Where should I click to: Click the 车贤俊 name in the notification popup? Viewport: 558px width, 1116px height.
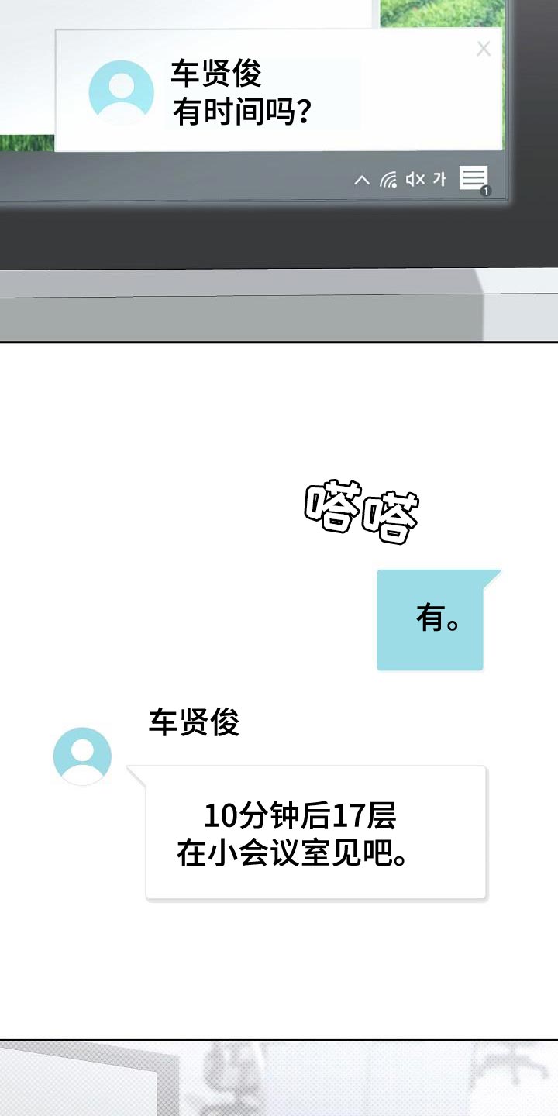(216, 74)
